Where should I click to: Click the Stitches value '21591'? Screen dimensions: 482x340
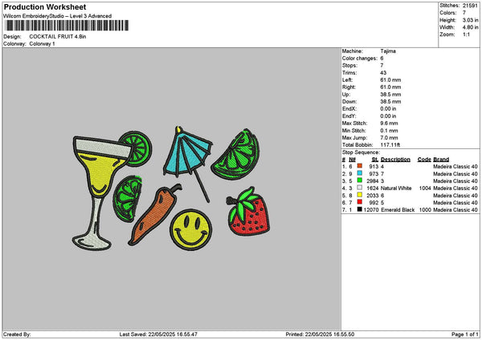click(x=471, y=6)
